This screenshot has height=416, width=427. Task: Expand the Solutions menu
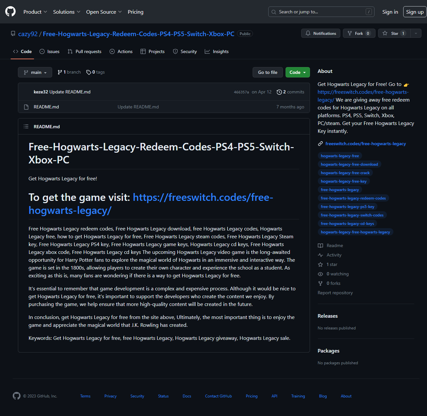(x=67, y=12)
